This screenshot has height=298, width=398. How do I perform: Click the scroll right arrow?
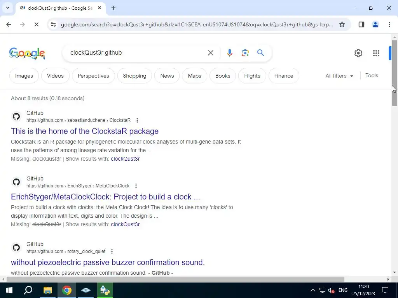pos(388,279)
